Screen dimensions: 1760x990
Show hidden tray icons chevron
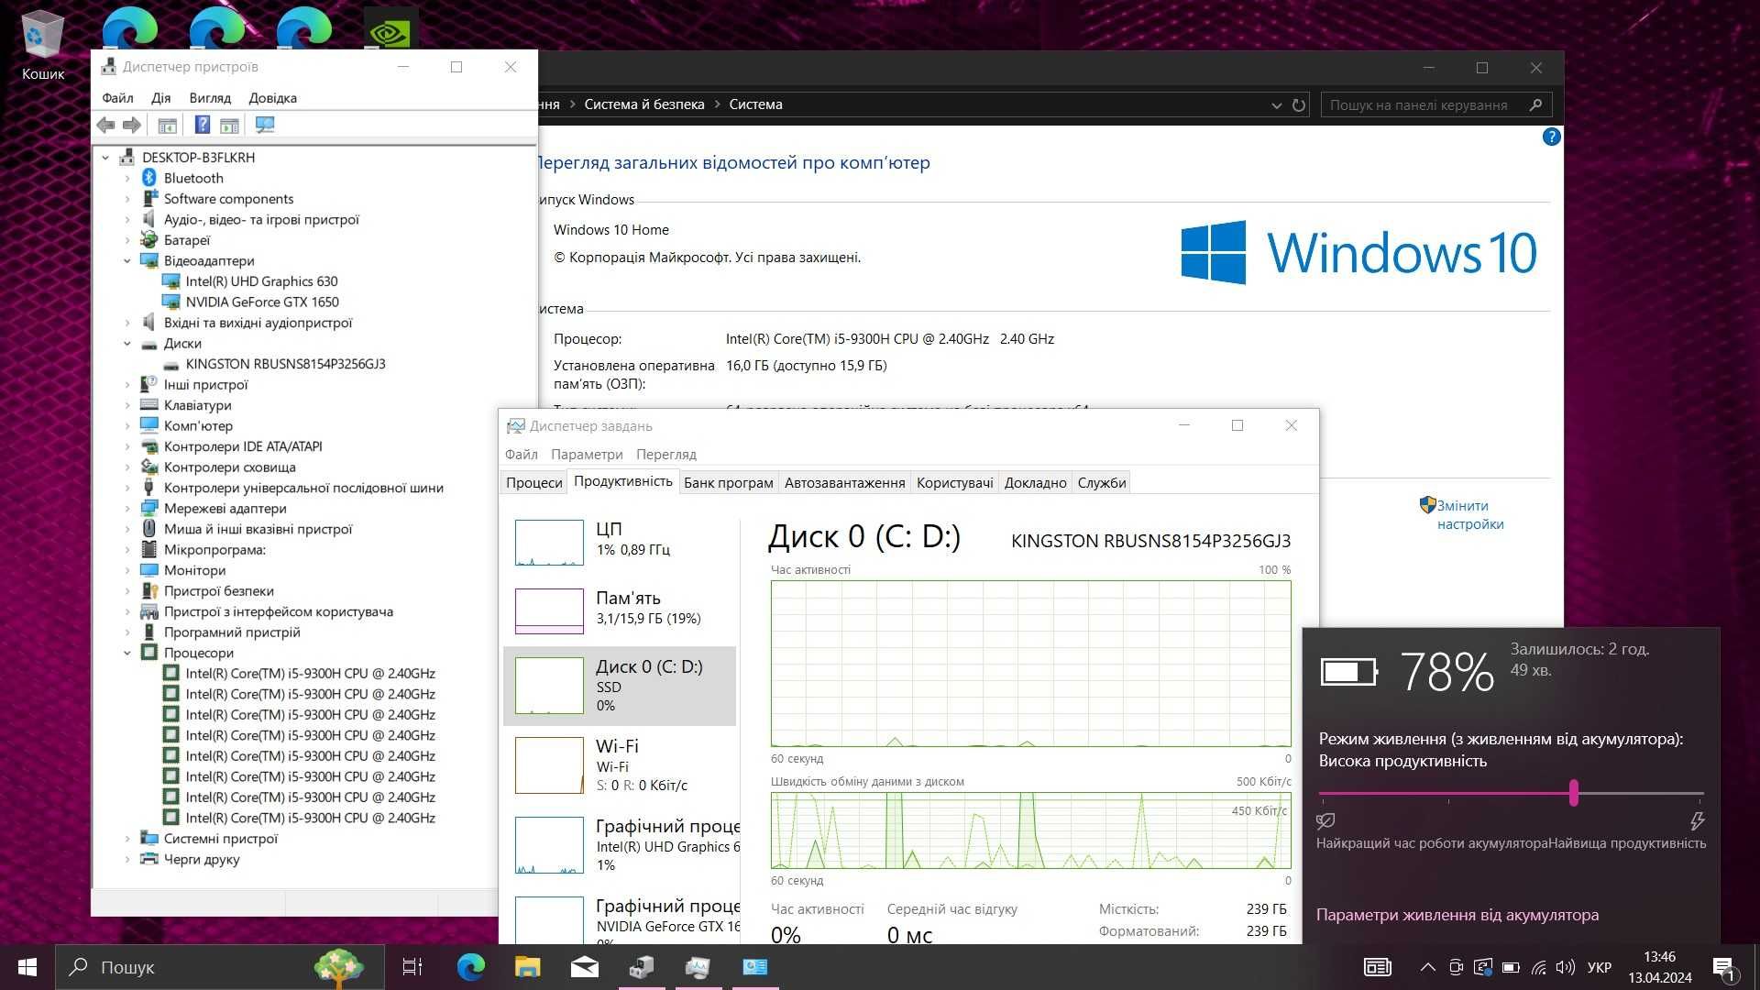[1428, 967]
